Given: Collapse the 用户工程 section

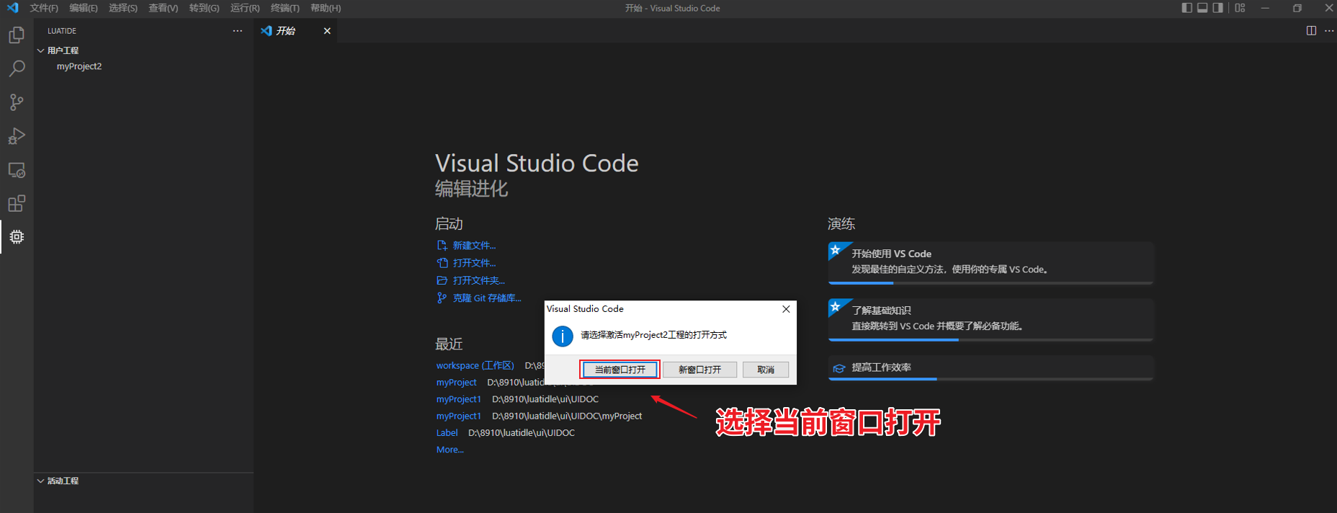Looking at the screenshot, I should tap(41, 50).
